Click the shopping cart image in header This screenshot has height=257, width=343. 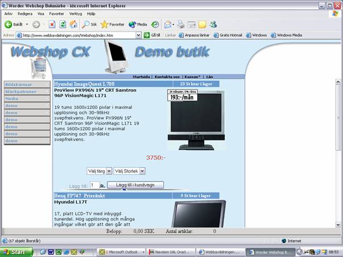click(39, 68)
